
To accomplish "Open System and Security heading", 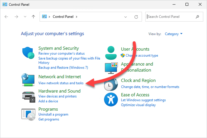I will coord(59,48).
